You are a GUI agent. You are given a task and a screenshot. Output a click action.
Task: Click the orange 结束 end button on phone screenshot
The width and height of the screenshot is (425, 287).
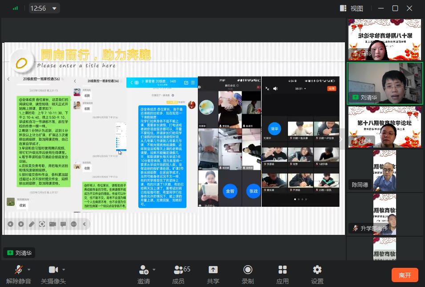tap(332, 89)
